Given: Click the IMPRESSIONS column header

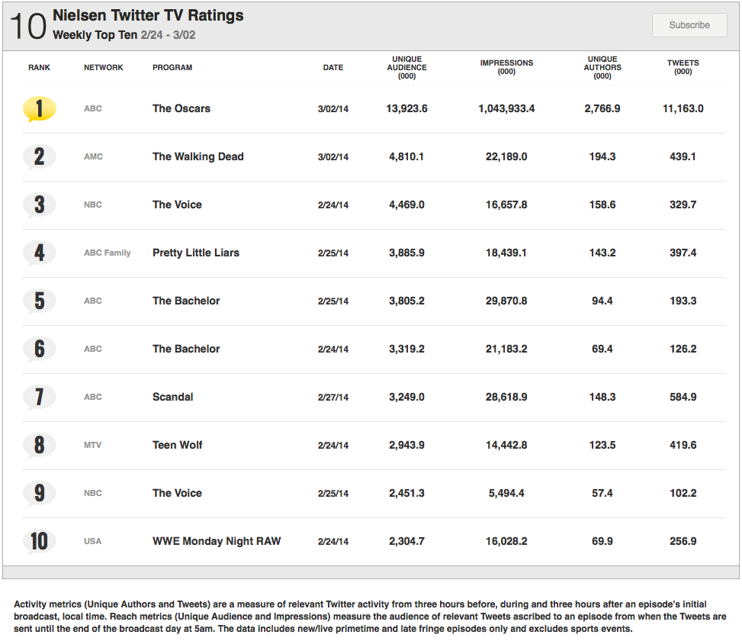Looking at the screenshot, I should pyautogui.click(x=506, y=67).
